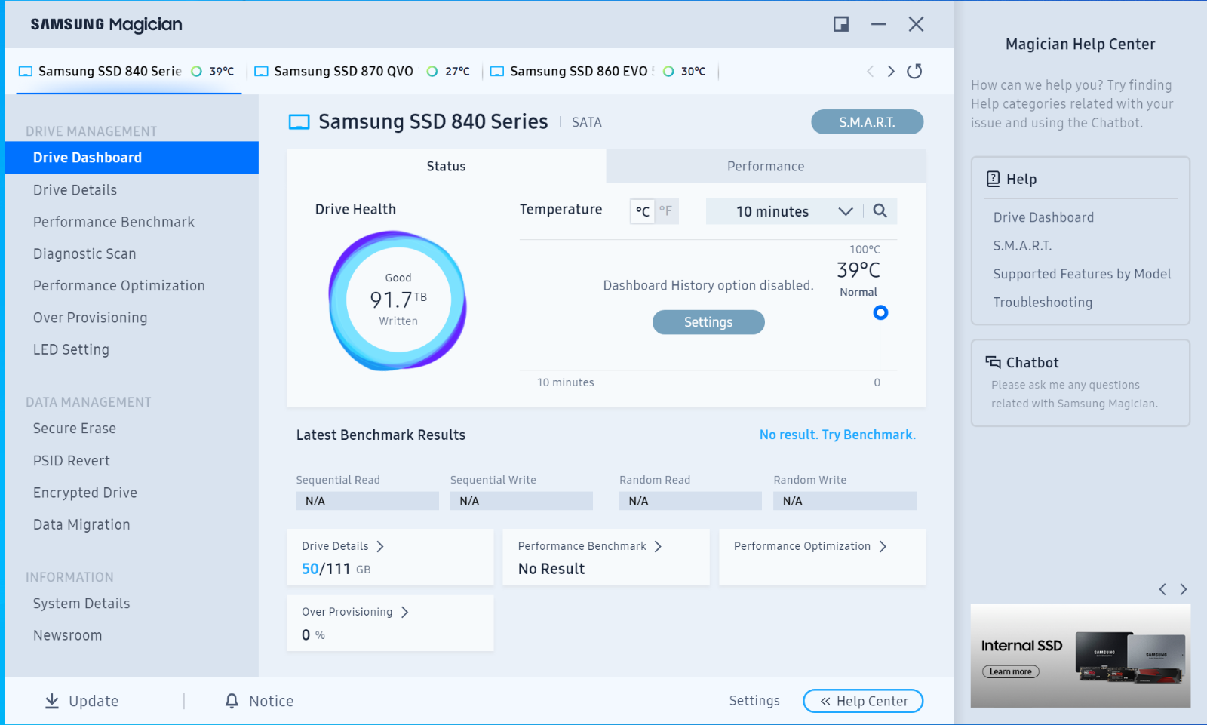Click the Drive Health circular gauge

398,300
